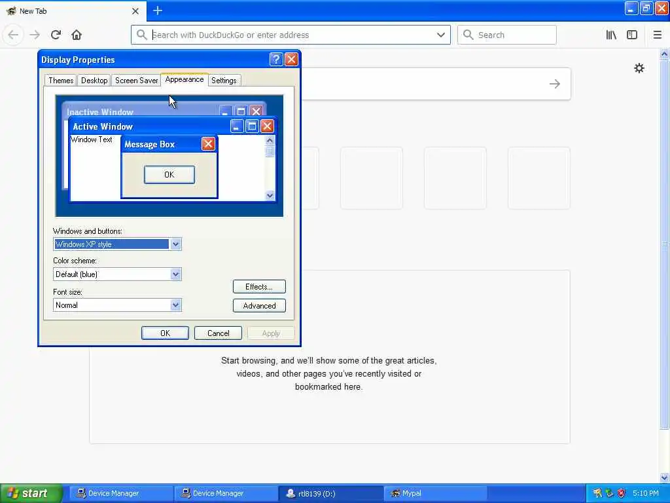Click the preview Active Window minimize icon

tap(237, 126)
